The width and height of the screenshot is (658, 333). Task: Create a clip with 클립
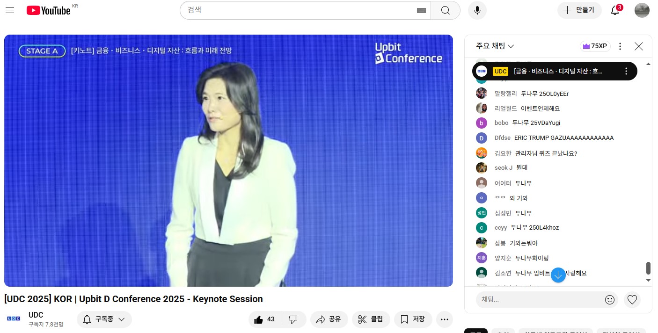coord(371,319)
